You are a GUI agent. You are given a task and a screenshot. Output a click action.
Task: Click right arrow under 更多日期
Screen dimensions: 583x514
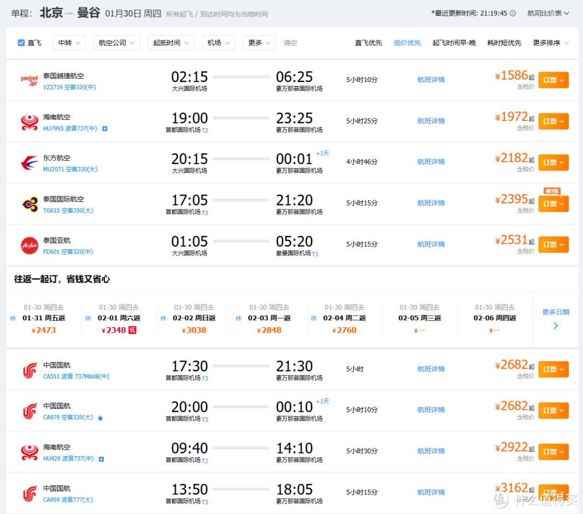pyautogui.click(x=555, y=326)
